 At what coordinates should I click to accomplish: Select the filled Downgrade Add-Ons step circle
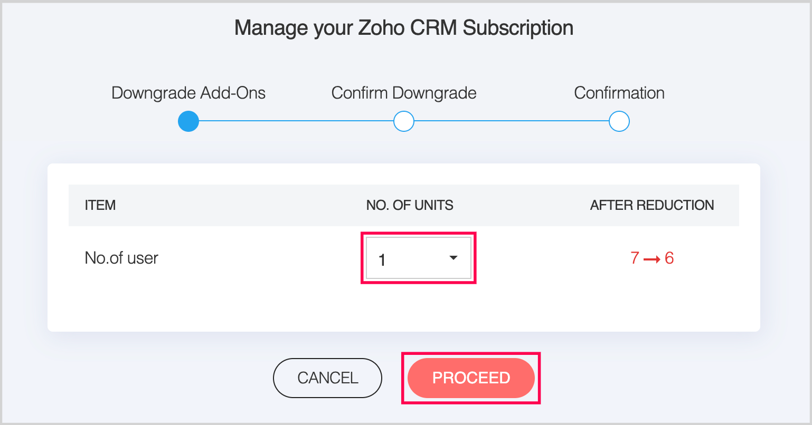click(x=188, y=121)
